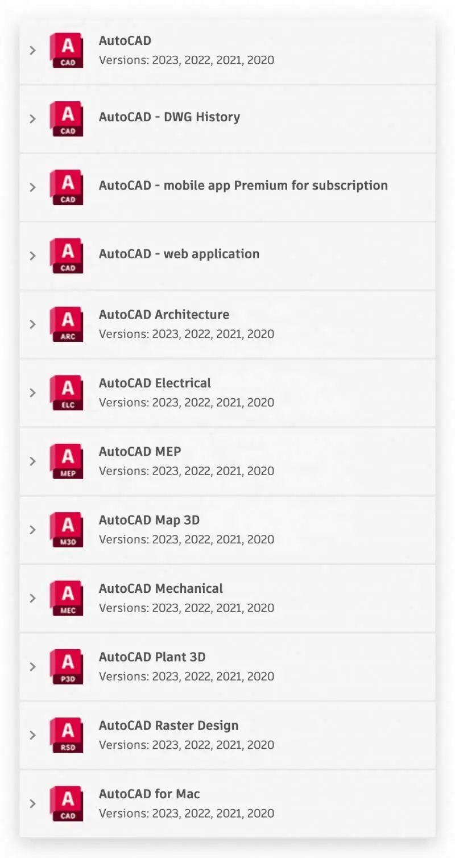Select the AutoCAD Raster Design RSD icon

coord(66,735)
